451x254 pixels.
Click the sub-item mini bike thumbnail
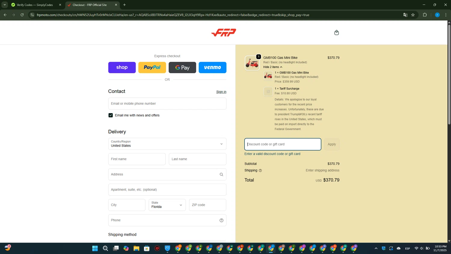click(268, 76)
